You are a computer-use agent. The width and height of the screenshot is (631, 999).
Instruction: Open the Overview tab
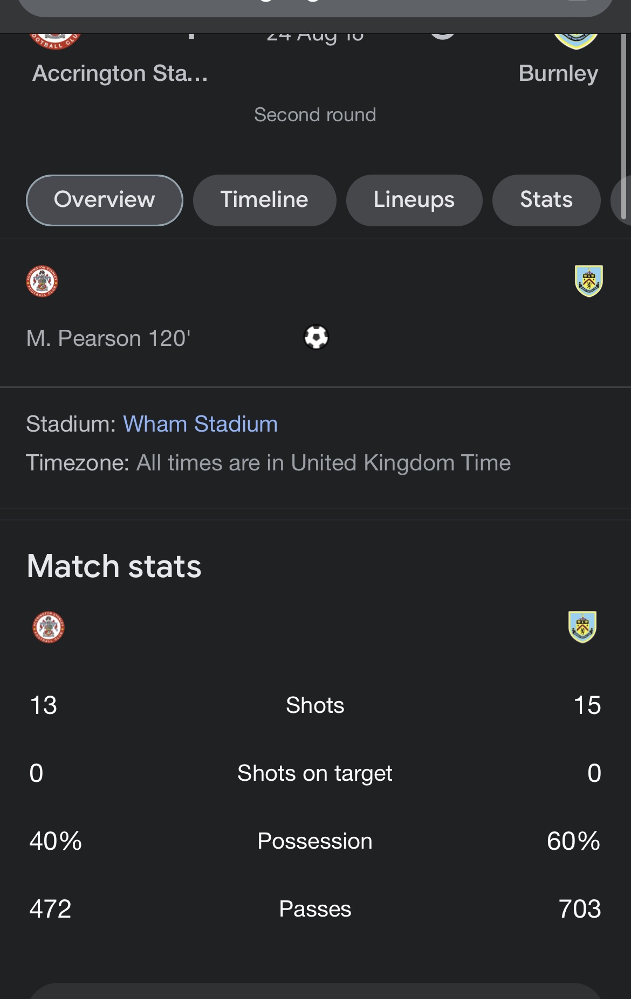click(x=105, y=200)
